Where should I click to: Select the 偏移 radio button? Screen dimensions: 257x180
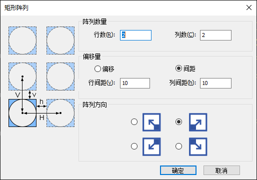point(97,68)
